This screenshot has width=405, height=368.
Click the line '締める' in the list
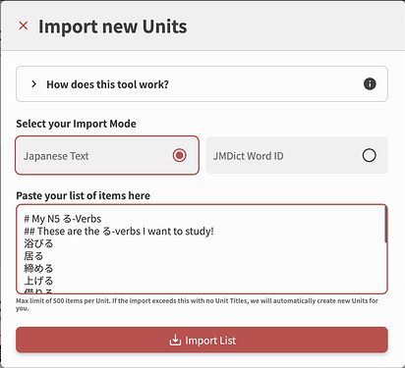pos(38,268)
